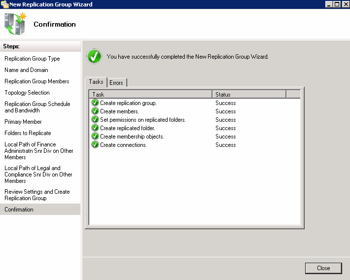Screen dimensions: 350x280
Task: Click the Replication Group Type step
Action: click(x=32, y=59)
